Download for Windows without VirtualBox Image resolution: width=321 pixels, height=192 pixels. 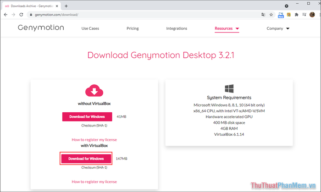(x=87, y=116)
